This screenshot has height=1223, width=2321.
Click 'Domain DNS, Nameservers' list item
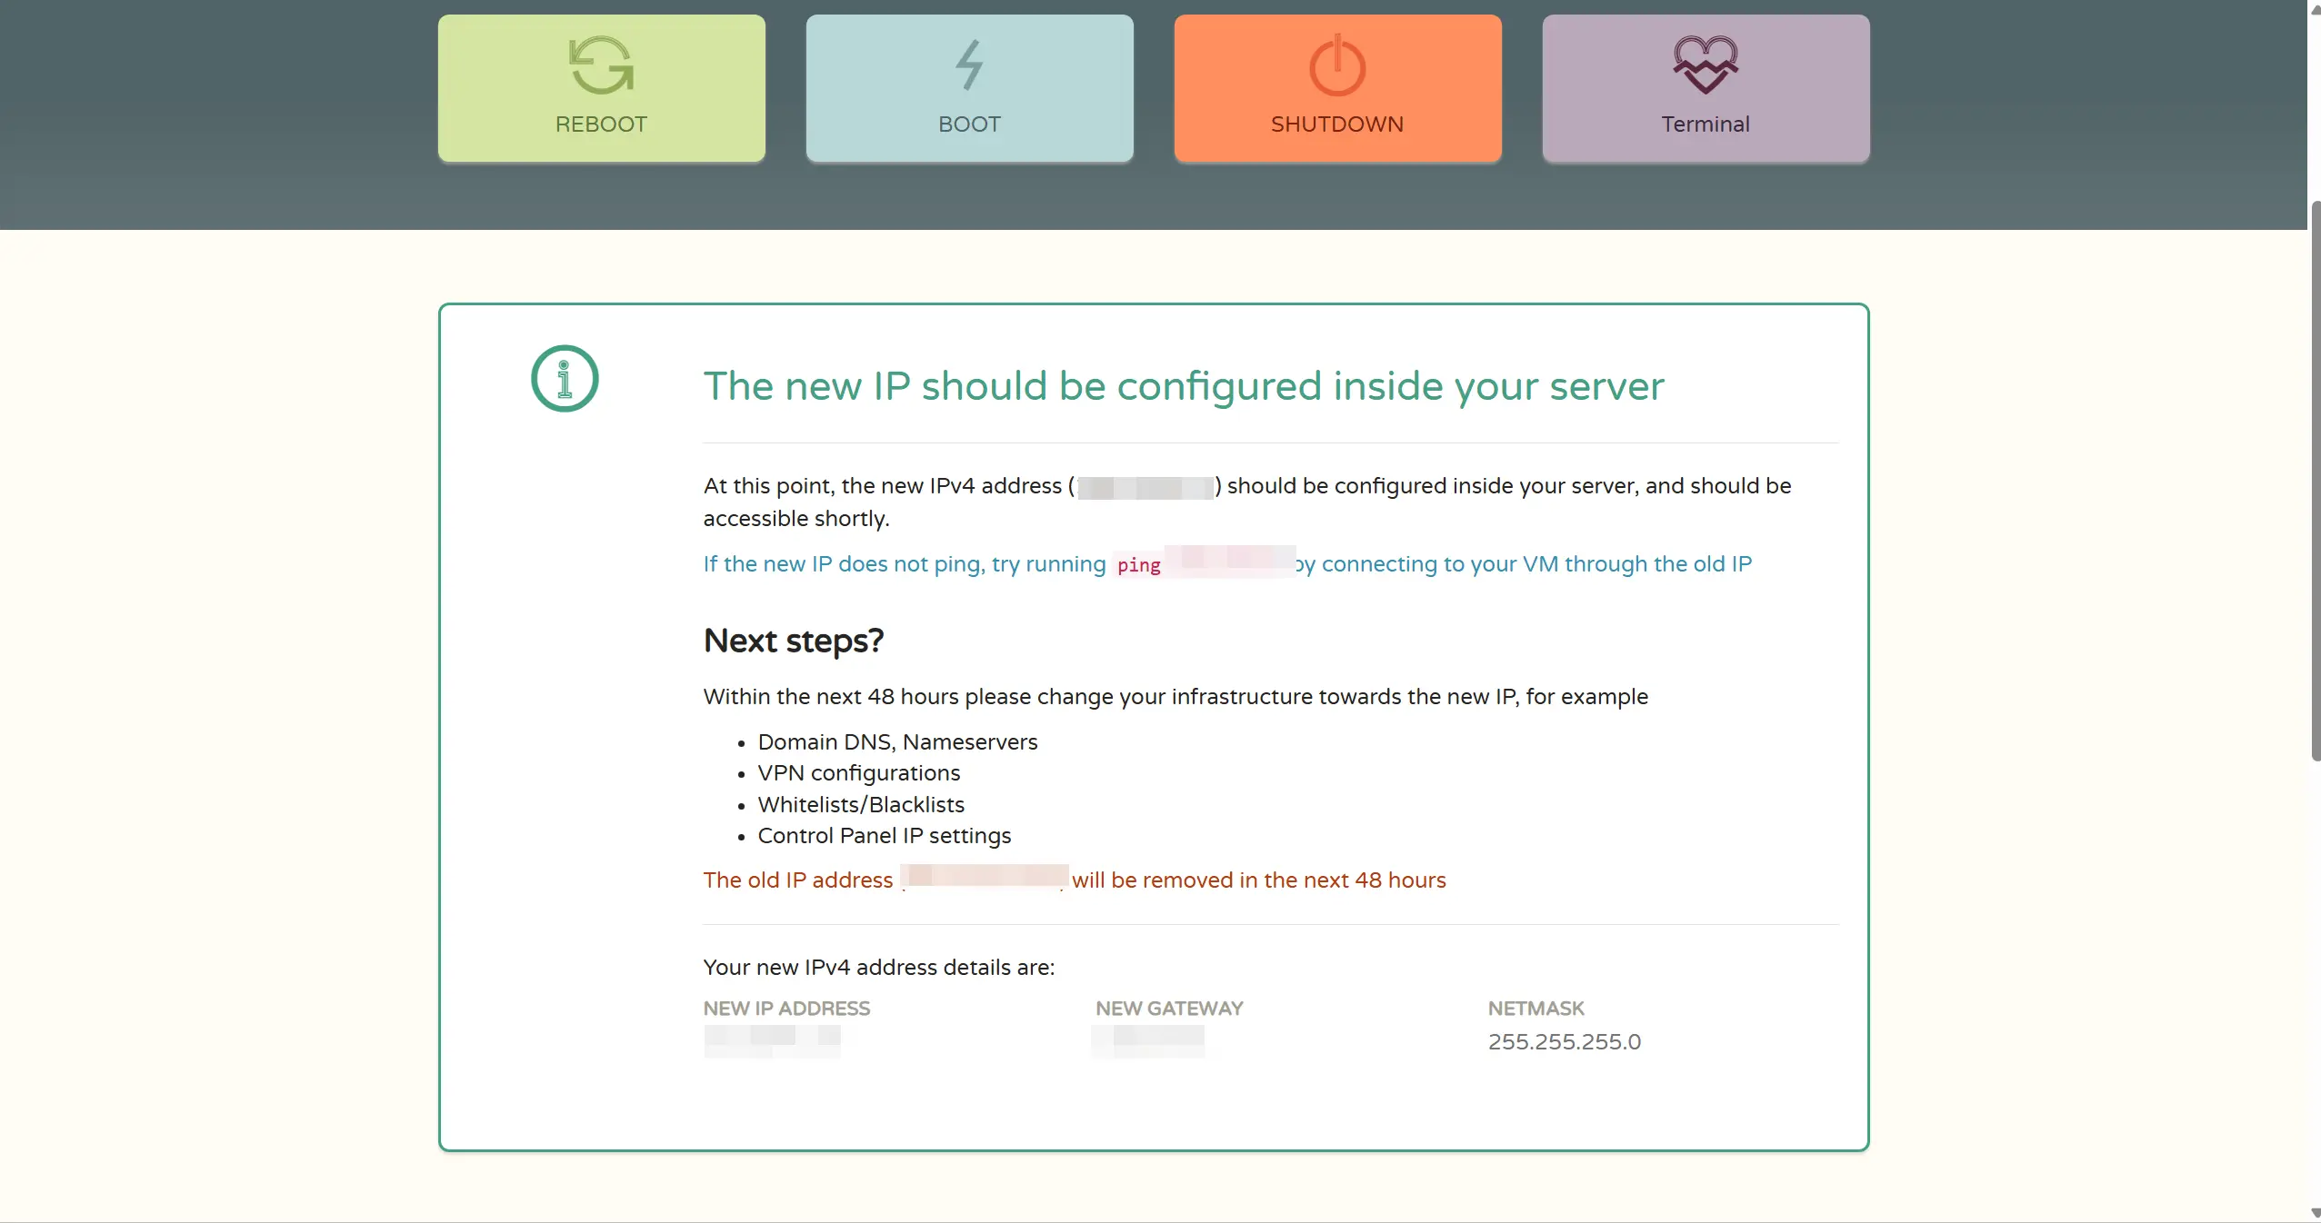(x=897, y=742)
